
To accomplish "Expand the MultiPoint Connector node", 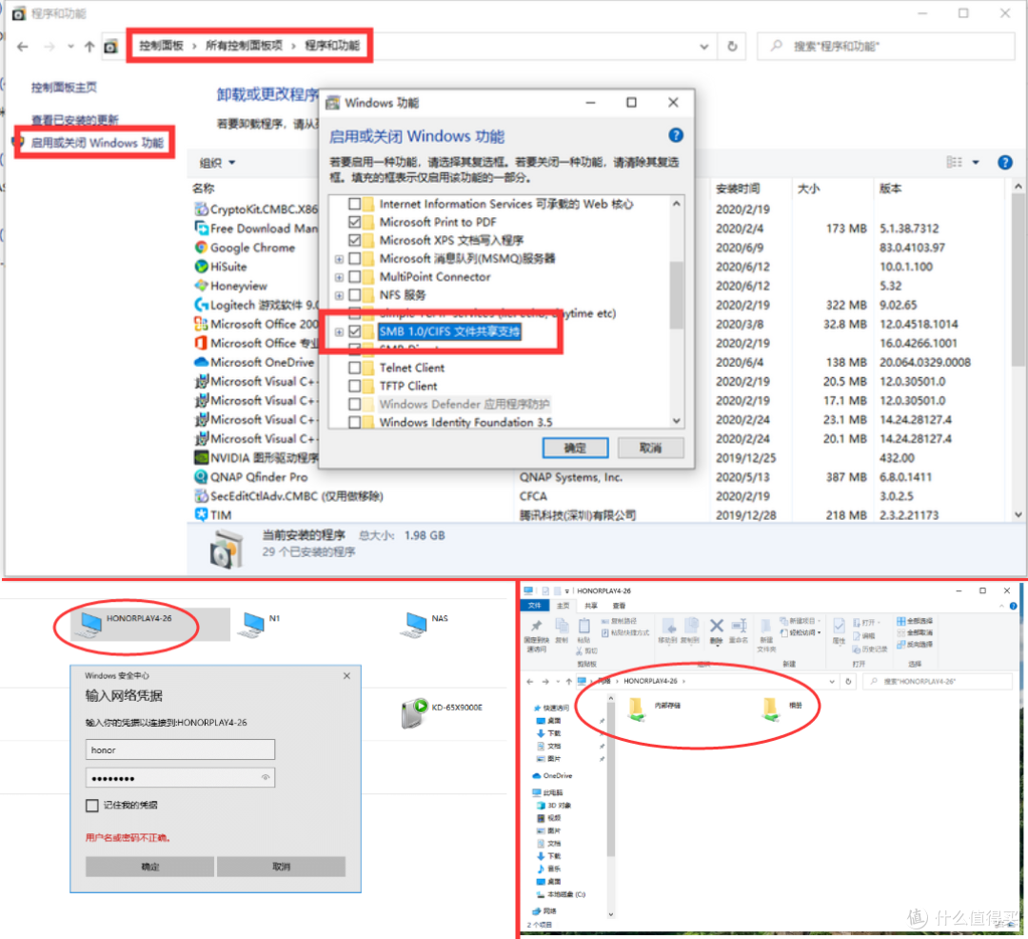I will [x=339, y=277].
